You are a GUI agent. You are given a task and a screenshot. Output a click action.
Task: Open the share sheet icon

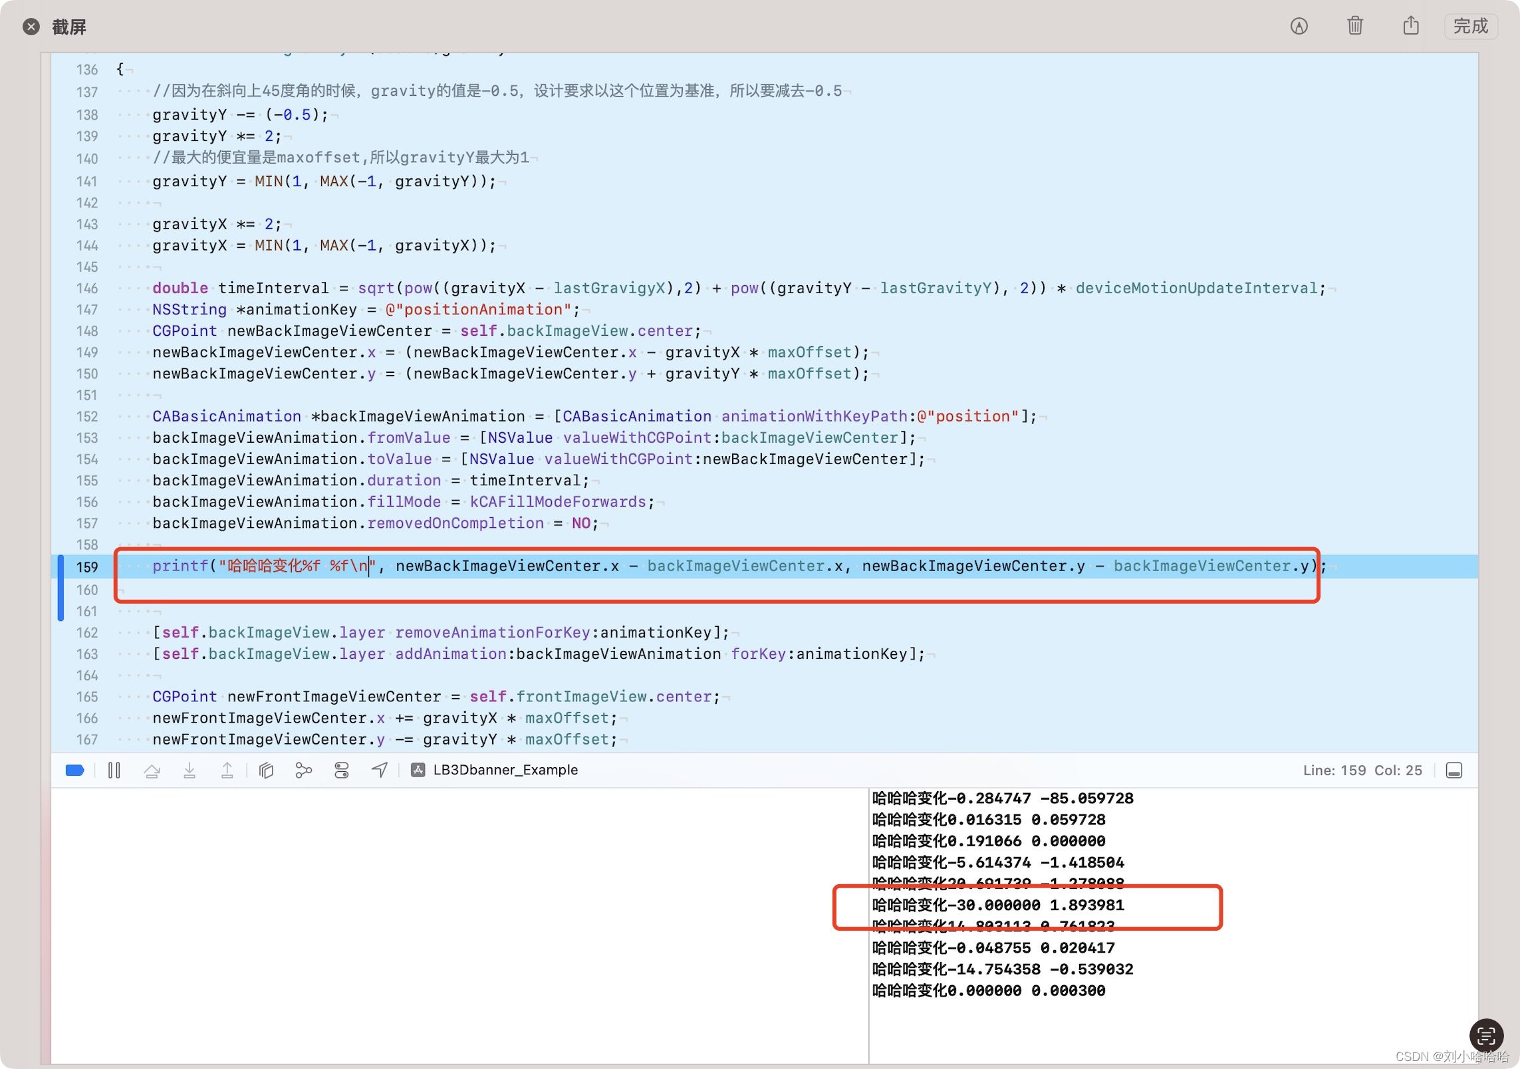[x=1410, y=26]
